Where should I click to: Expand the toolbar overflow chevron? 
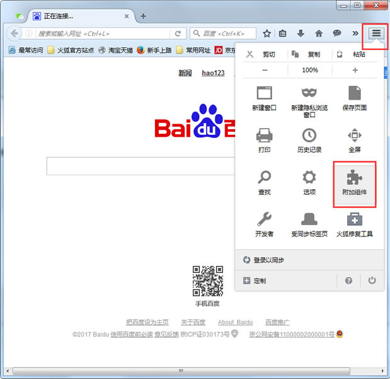(355, 33)
